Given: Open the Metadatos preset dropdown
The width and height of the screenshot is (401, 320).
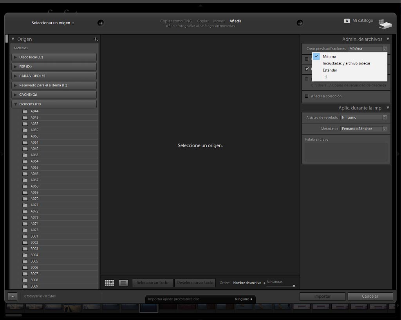Looking at the screenshot, I should click(x=364, y=129).
